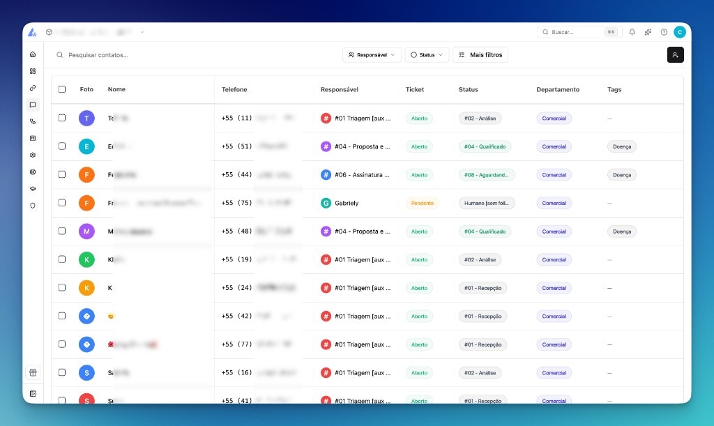The width and height of the screenshot is (714, 426).
Task: Open the Status filter dropdown
Action: pyautogui.click(x=427, y=54)
